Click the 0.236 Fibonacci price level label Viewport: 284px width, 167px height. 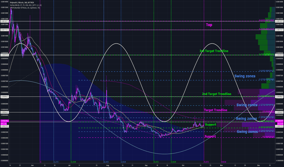(267, 131)
